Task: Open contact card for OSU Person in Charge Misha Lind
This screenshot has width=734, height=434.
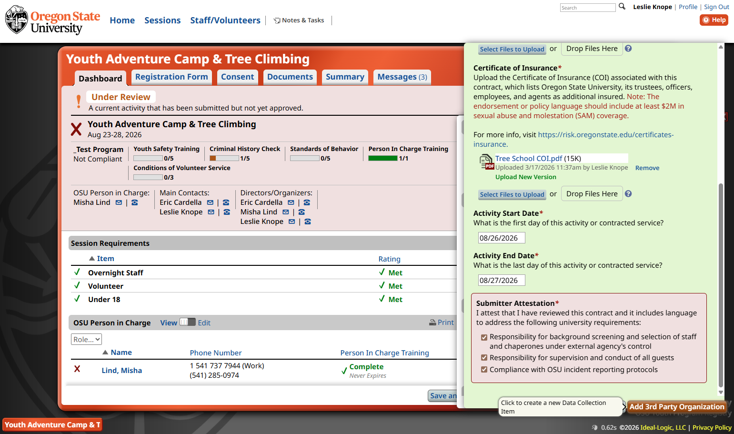Action: click(x=135, y=202)
